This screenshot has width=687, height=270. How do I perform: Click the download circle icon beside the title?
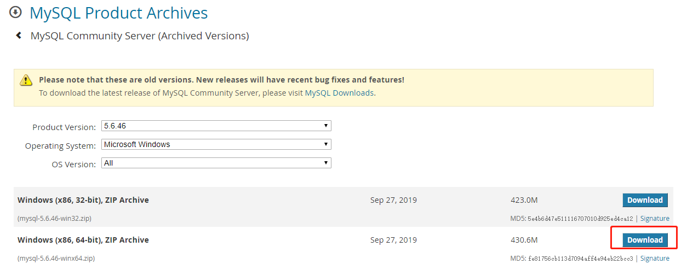(x=16, y=12)
